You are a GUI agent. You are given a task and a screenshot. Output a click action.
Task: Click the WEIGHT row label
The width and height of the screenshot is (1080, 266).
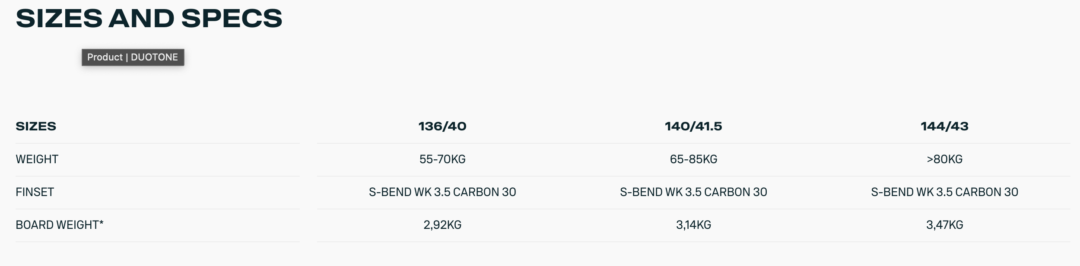pos(37,159)
